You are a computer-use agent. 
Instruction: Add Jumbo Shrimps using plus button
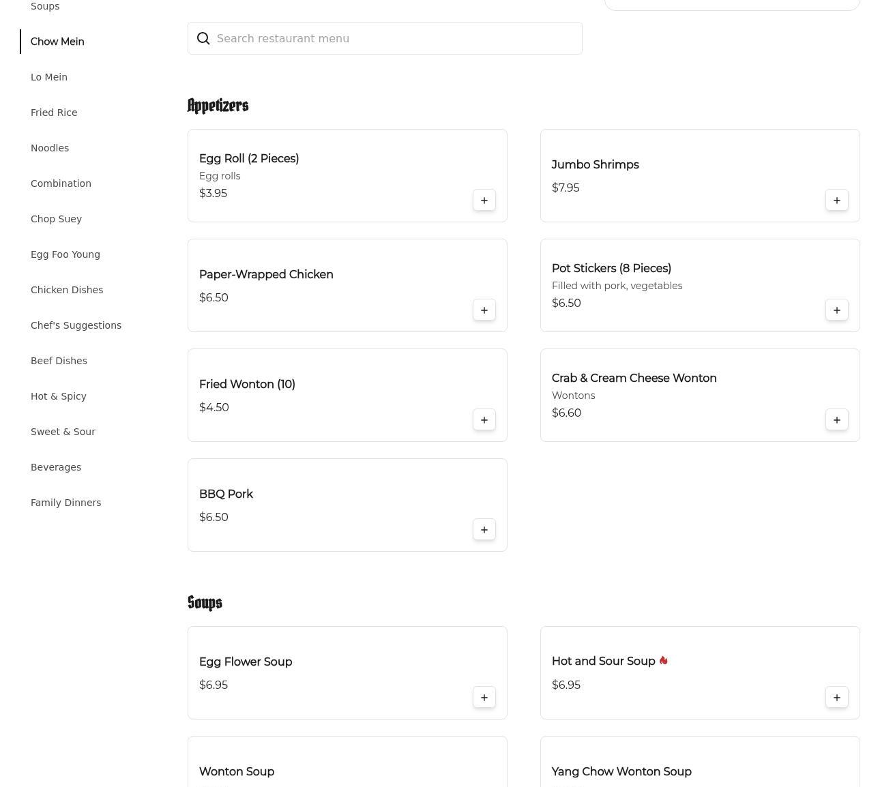(x=837, y=201)
